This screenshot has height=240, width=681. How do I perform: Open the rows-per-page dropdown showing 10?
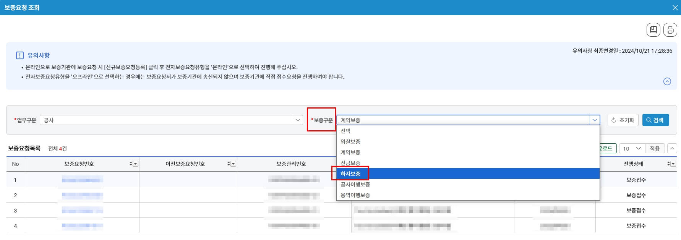632,148
